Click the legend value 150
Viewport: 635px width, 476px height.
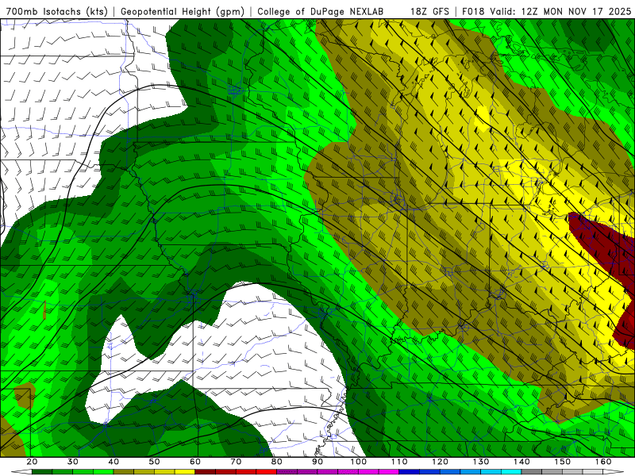pos(563,462)
